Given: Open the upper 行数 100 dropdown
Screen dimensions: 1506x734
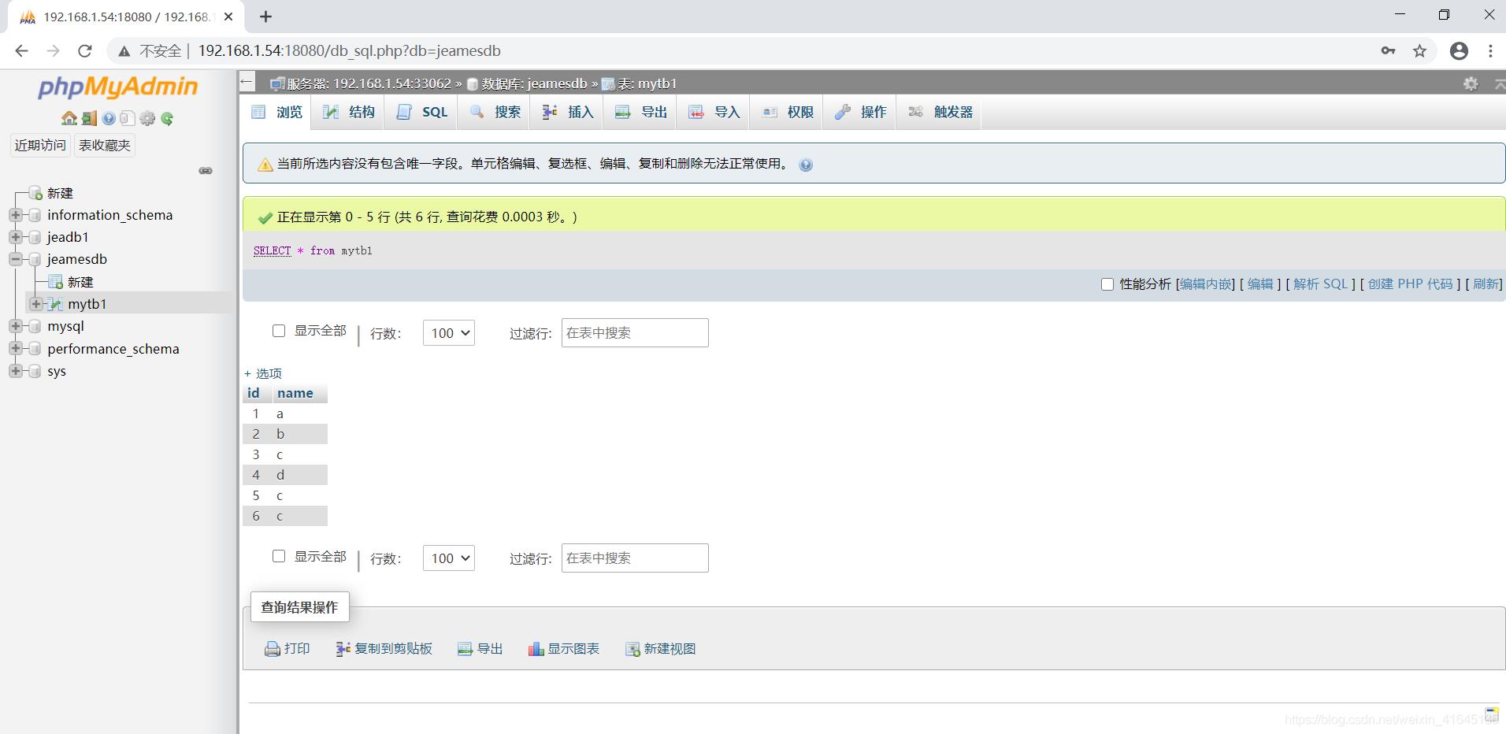Looking at the screenshot, I should click(x=449, y=333).
